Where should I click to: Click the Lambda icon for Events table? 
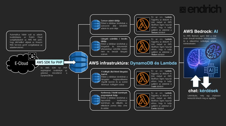[143, 100]
